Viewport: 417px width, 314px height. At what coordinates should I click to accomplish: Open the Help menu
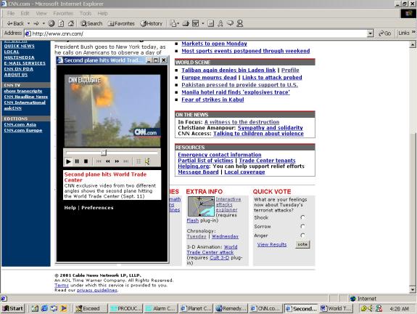pyautogui.click(x=102, y=13)
